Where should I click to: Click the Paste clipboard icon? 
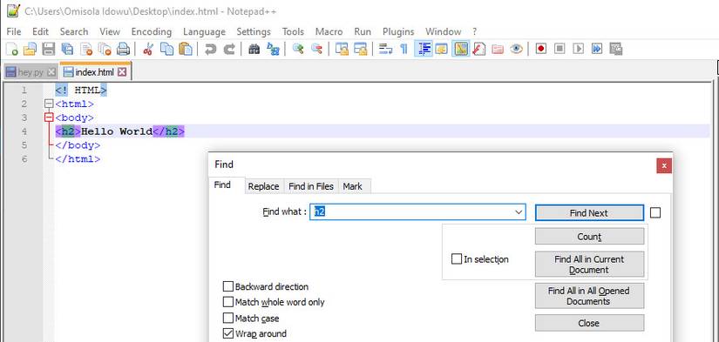pyautogui.click(x=186, y=49)
